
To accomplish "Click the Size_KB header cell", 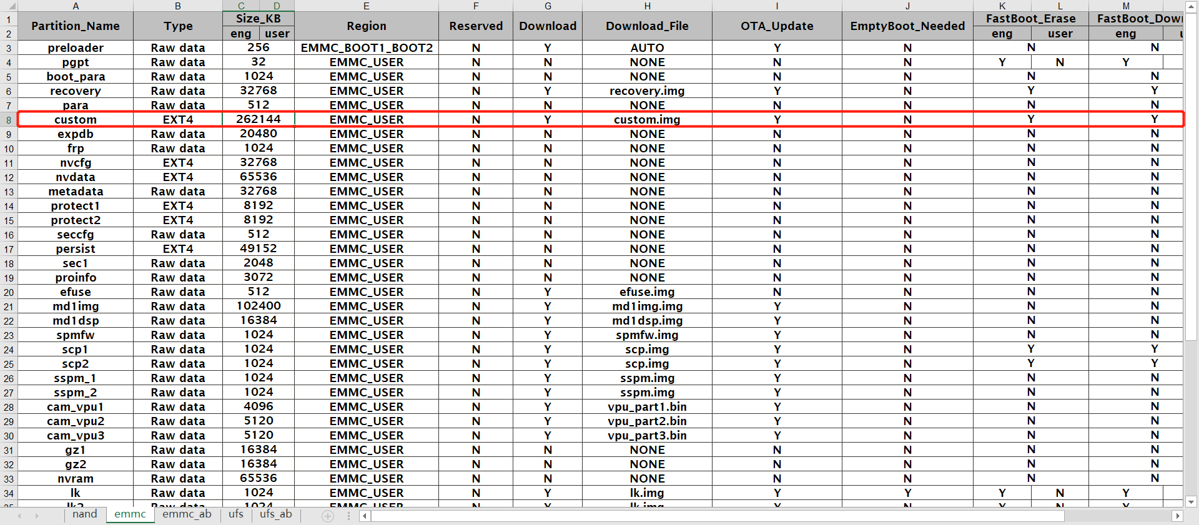I will [x=259, y=19].
